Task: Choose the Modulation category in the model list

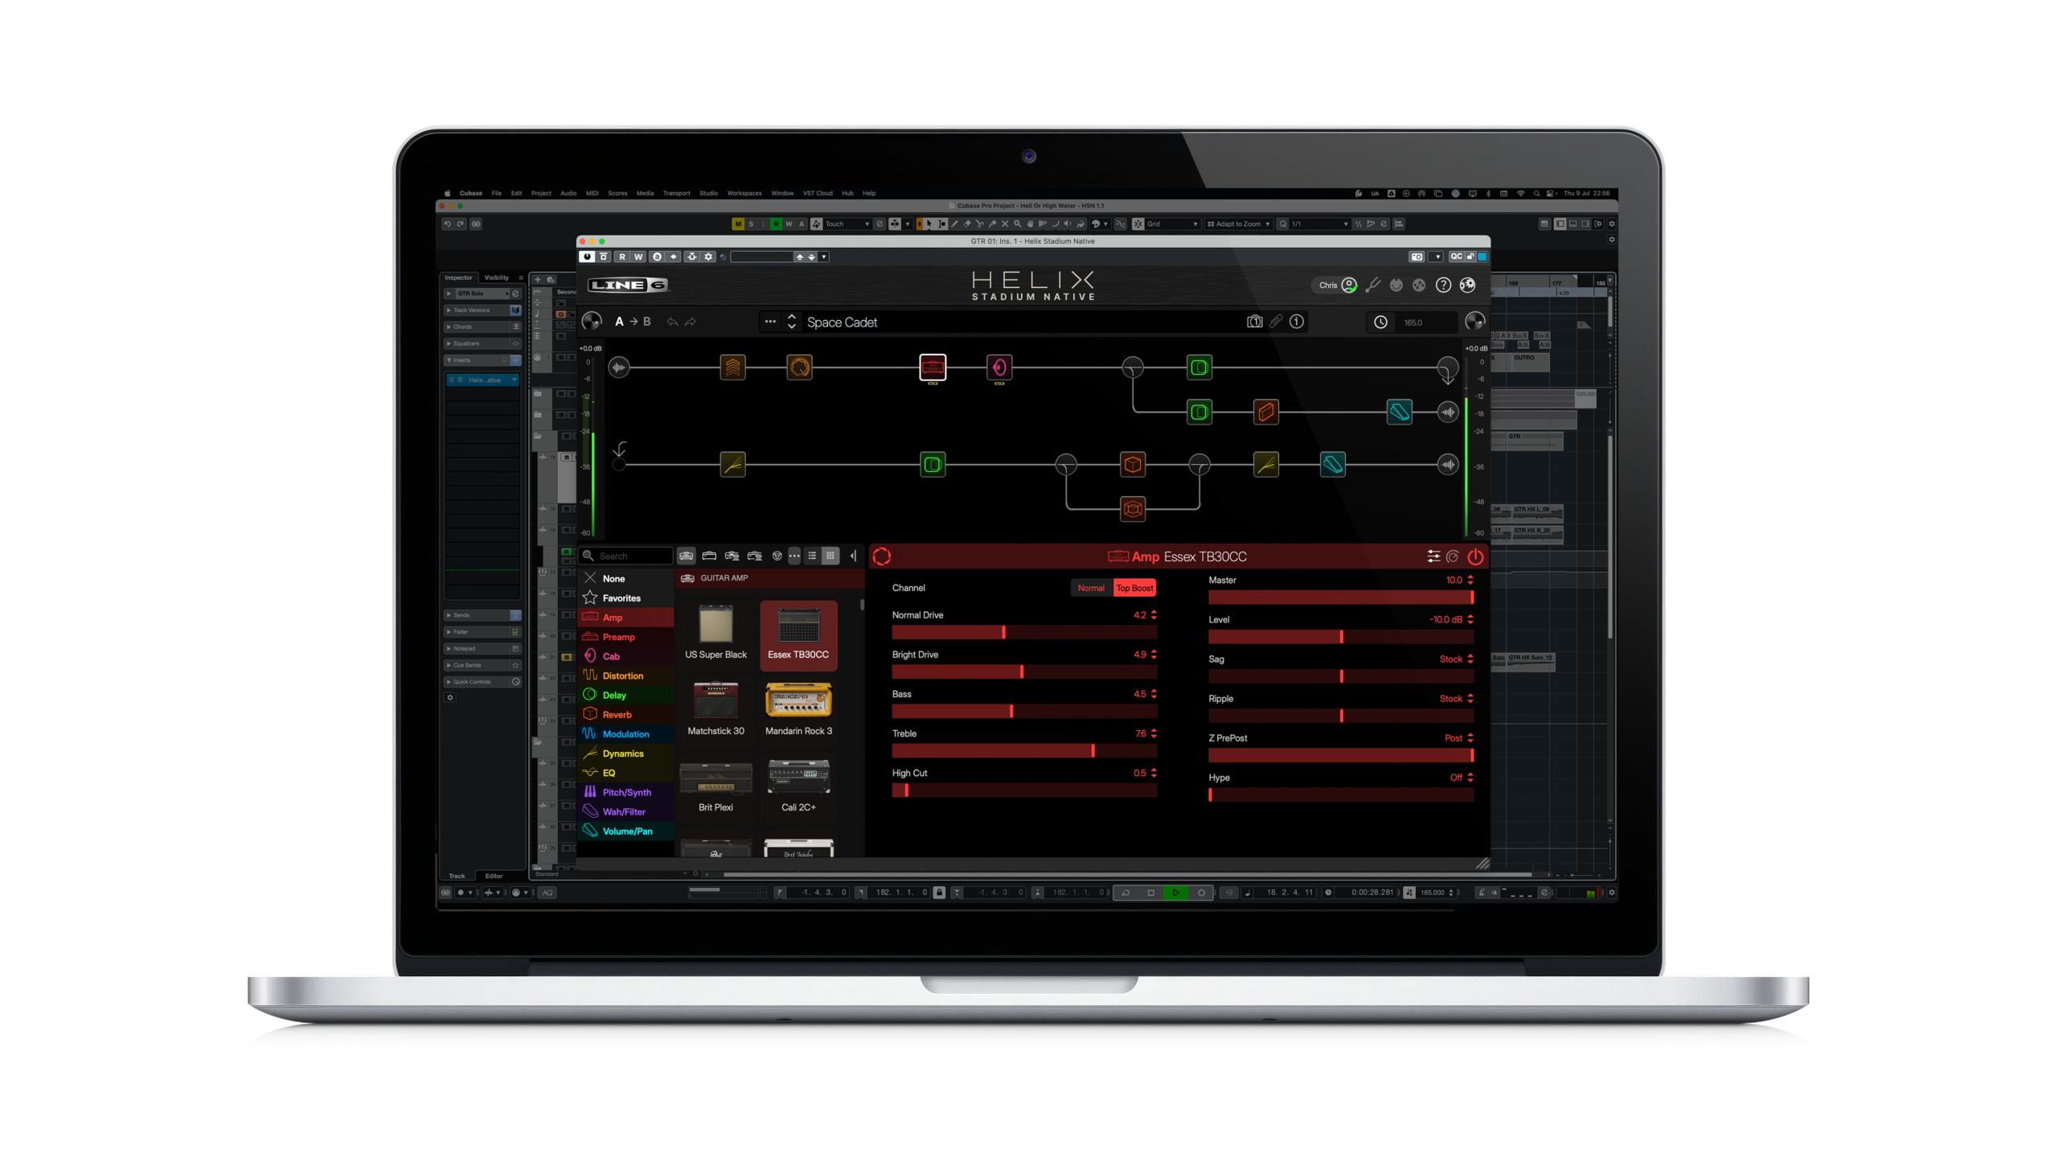Action: pos(626,734)
